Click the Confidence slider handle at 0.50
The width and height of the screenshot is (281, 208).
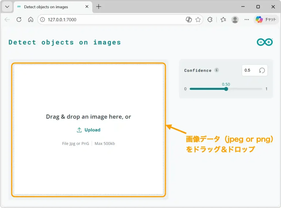coord(226,89)
